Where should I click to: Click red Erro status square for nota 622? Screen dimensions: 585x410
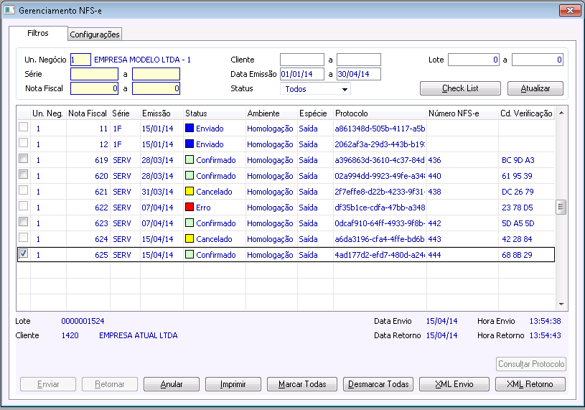coord(189,208)
